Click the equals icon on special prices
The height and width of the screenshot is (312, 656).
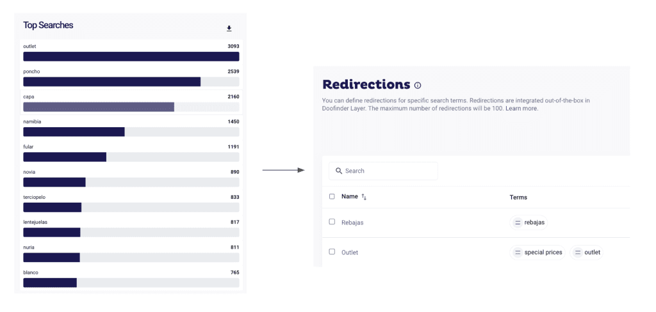coord(518,253)
